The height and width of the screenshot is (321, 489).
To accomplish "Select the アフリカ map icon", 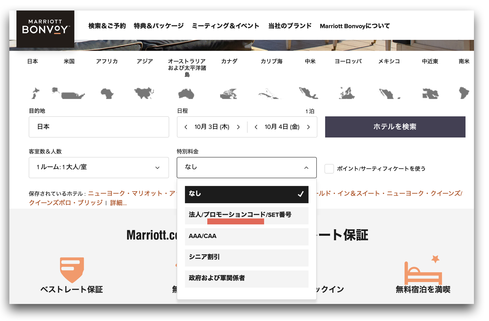I will pos(107,93).
